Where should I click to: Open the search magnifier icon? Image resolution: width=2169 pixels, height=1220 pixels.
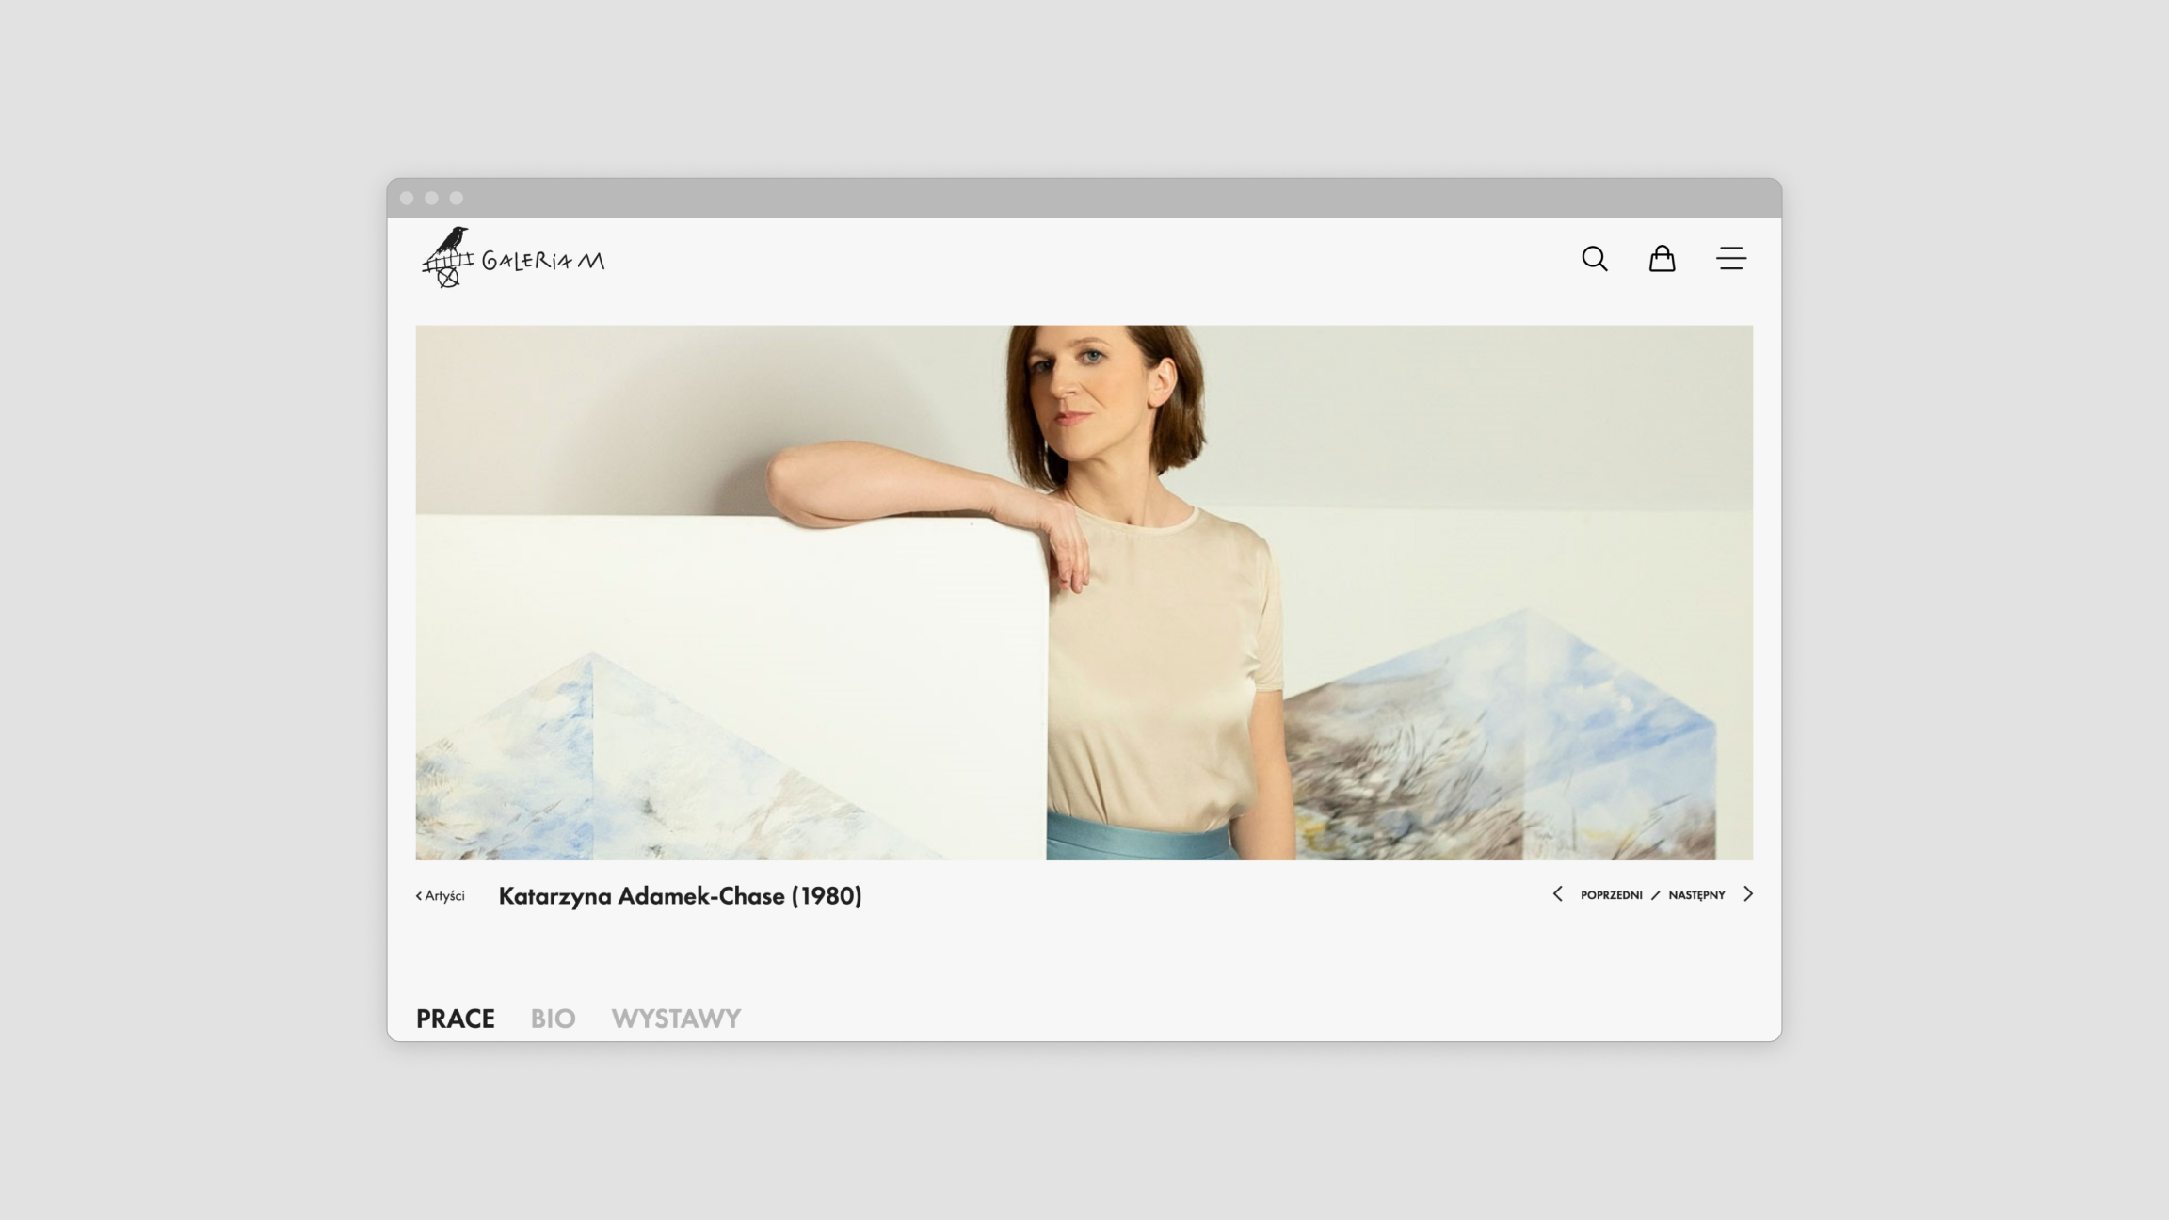[x=1594, y=259]
